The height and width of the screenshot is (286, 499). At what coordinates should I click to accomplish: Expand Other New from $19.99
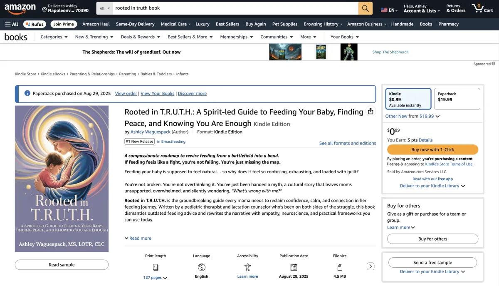[413, 116]
